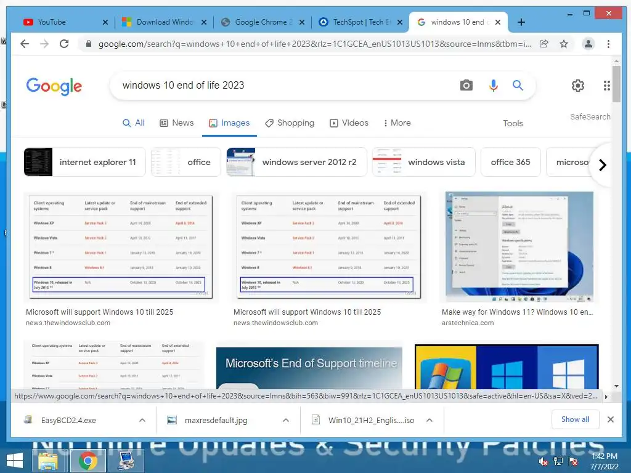Close the windows 10 end tab
631x473 pixels.
click(x=498, y=22)
